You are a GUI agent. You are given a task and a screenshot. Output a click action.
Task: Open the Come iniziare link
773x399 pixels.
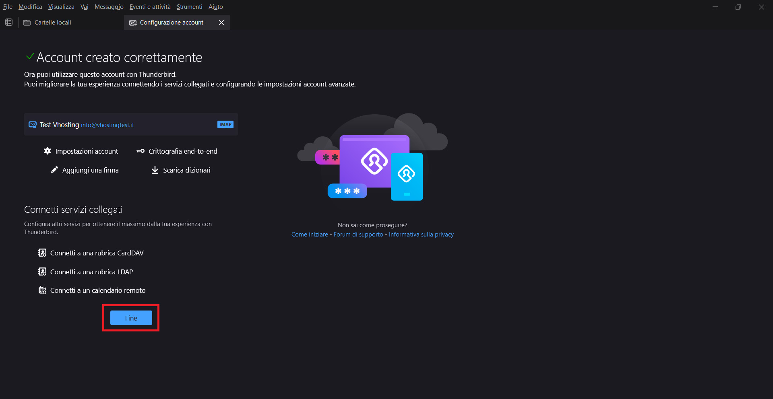310,234
